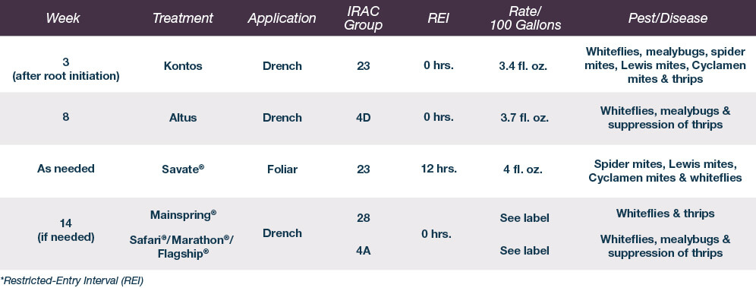756x288 pixels.
Task: Select the Savate treatment cell
Action: (183, 169)
